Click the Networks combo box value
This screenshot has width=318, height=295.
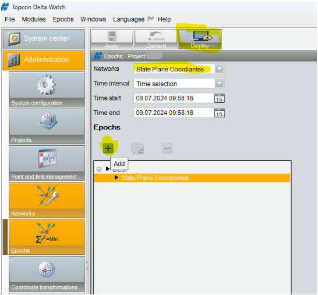[174, 69]
